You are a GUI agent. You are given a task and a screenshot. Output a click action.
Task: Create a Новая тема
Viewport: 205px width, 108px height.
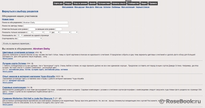tap(8, 19)
